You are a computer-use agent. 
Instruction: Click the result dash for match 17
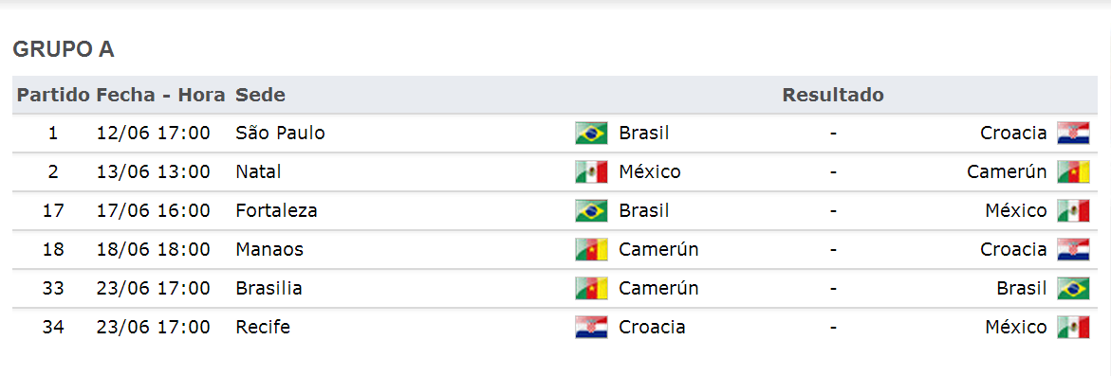click(833, 210)
